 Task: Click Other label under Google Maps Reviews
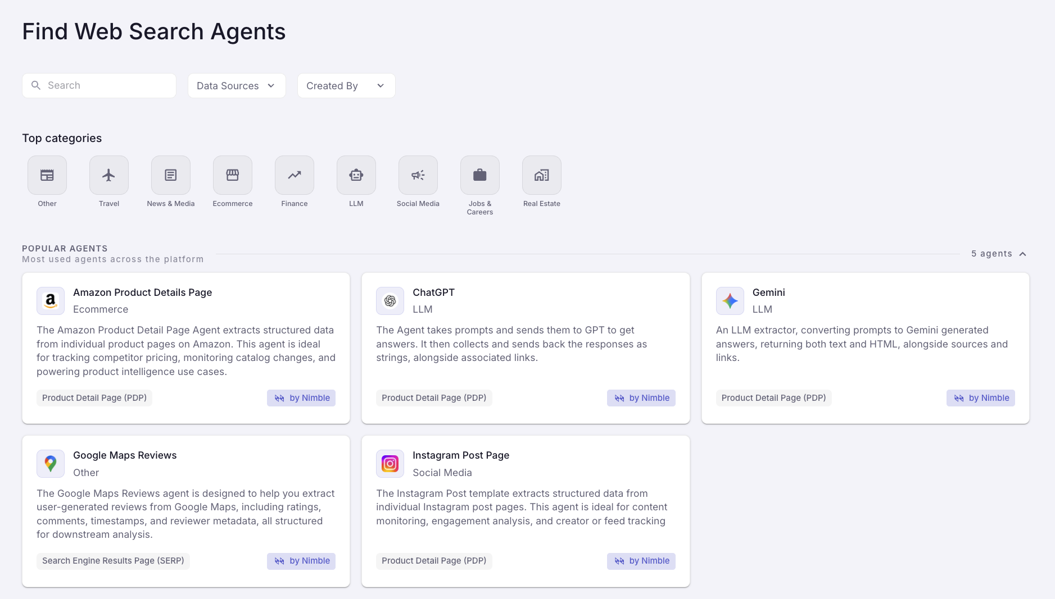click(x=86, y=473)
